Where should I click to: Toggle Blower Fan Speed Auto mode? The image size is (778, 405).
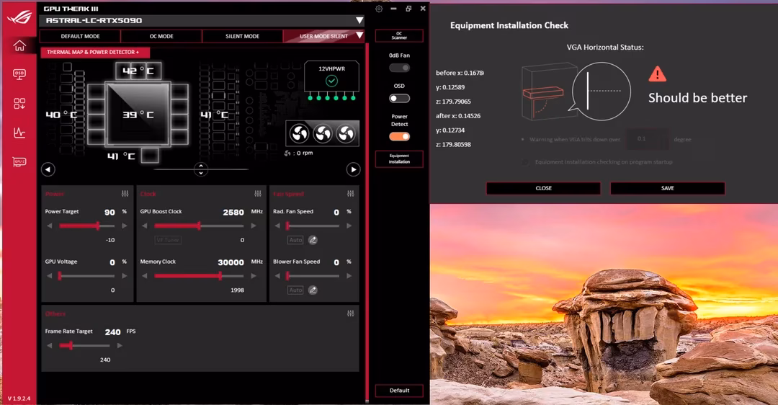296,290
